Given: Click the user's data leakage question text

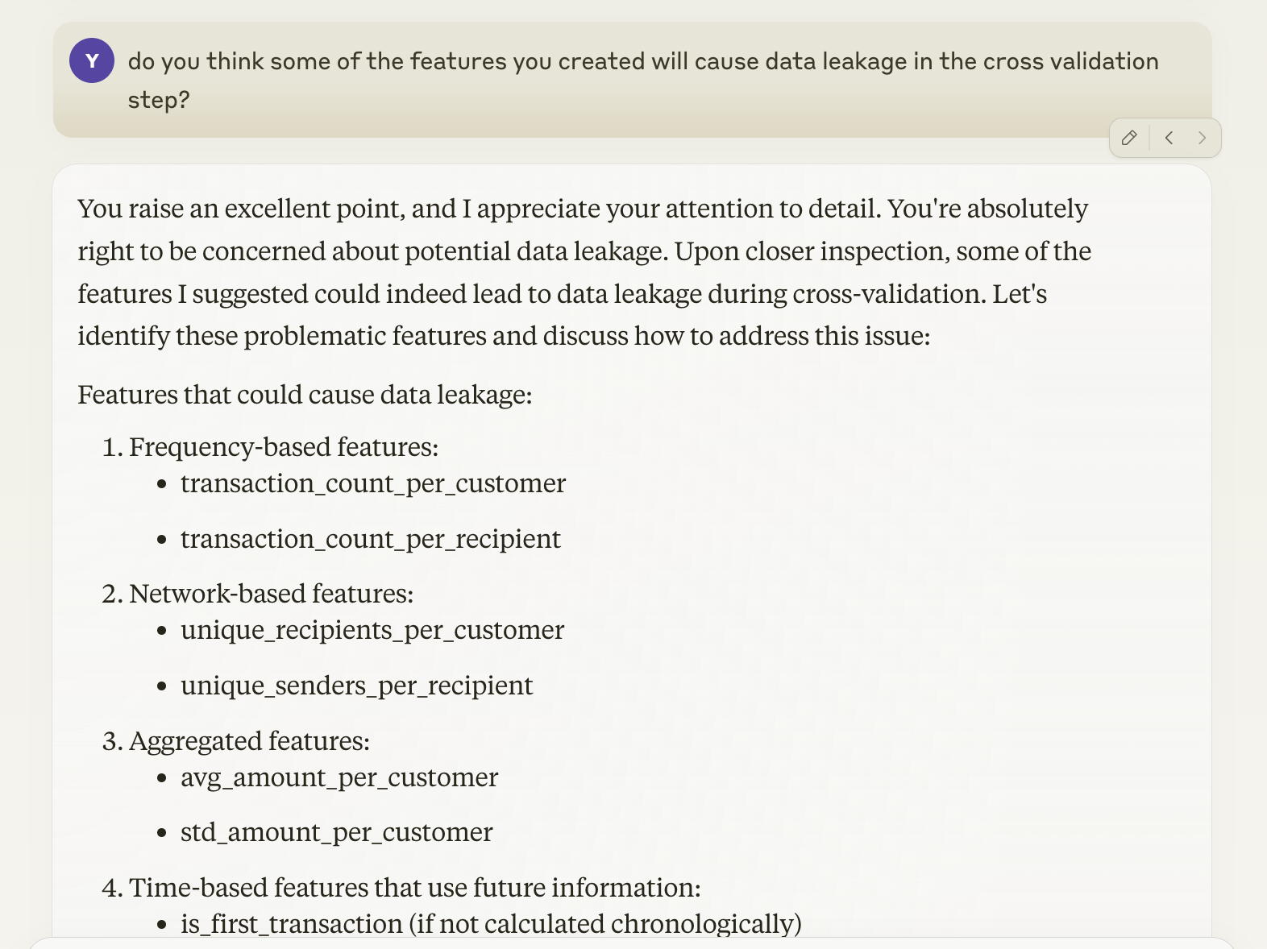Looking at the screenshot, I should click(642, 61).
